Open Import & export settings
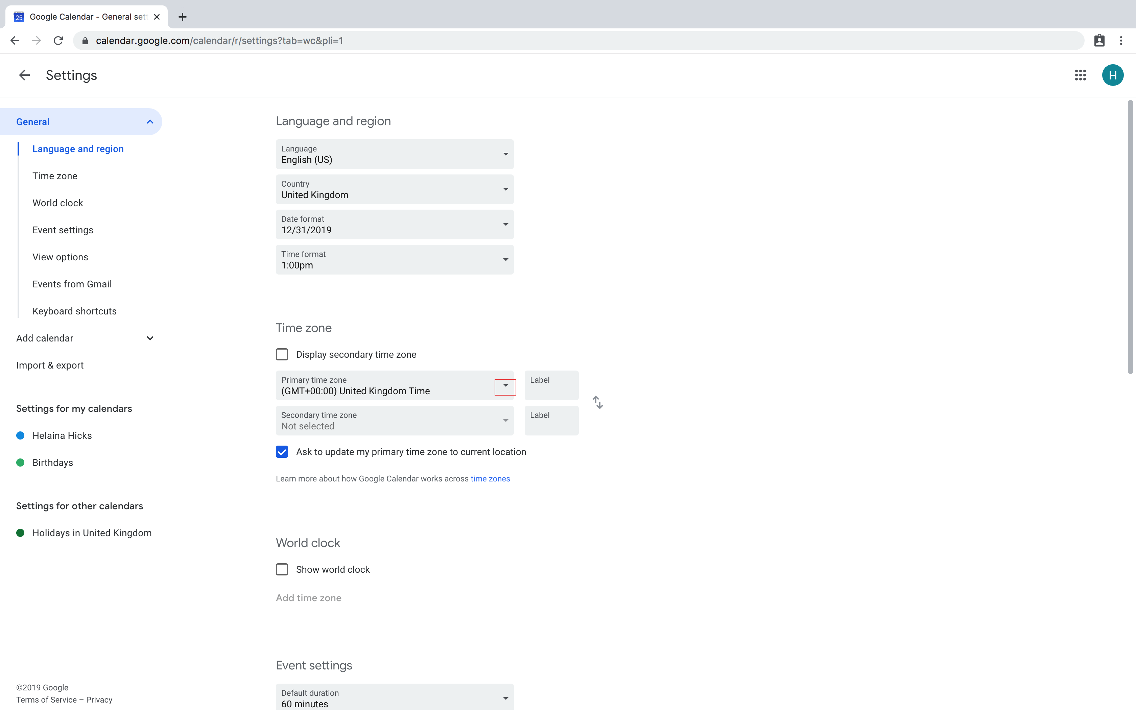1136x710 pixels. 50,365
